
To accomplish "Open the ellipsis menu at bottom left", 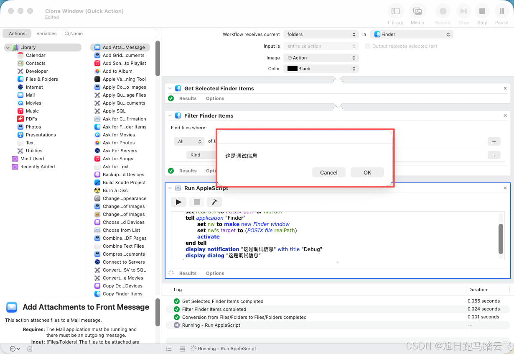I will 14,349.
